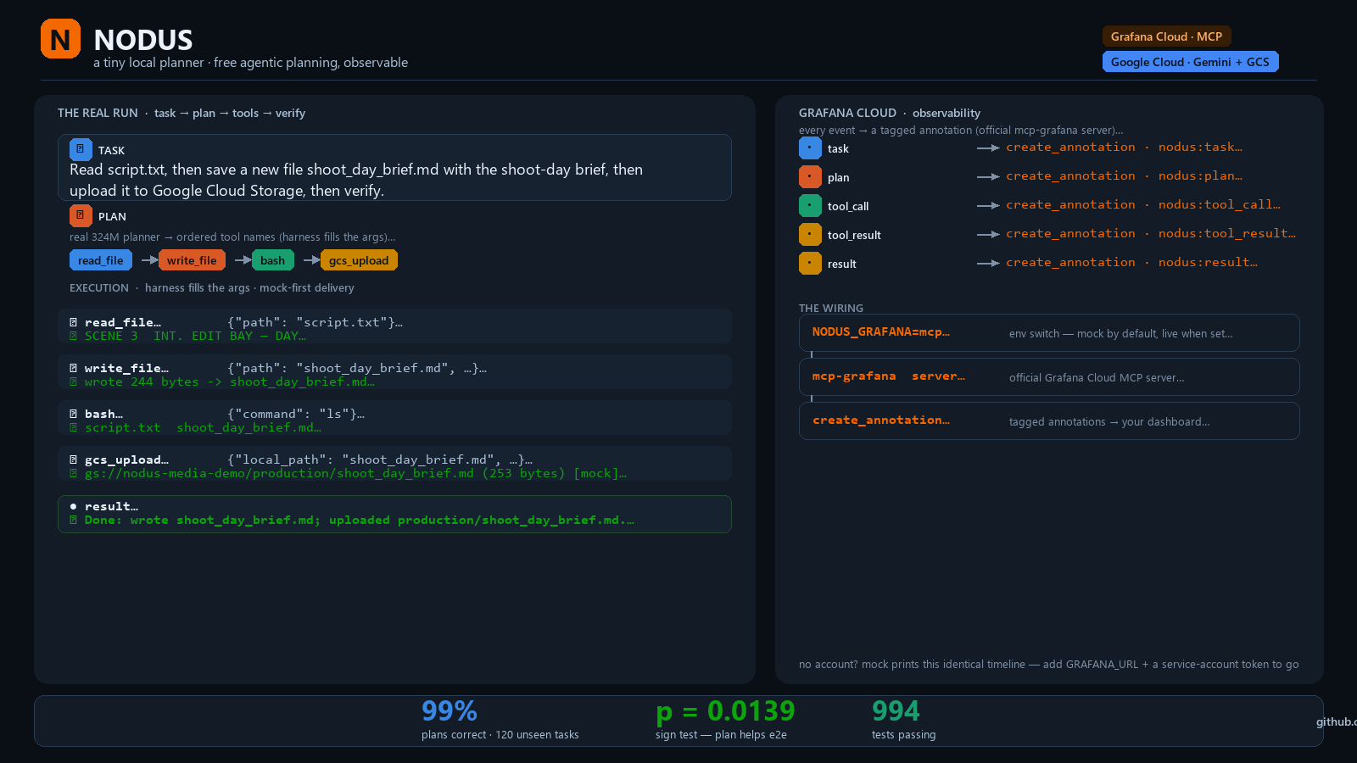The height and width of the screenshot is (763, 1357).
Task: Click the bash execution row icon
Action: point(74,414)
